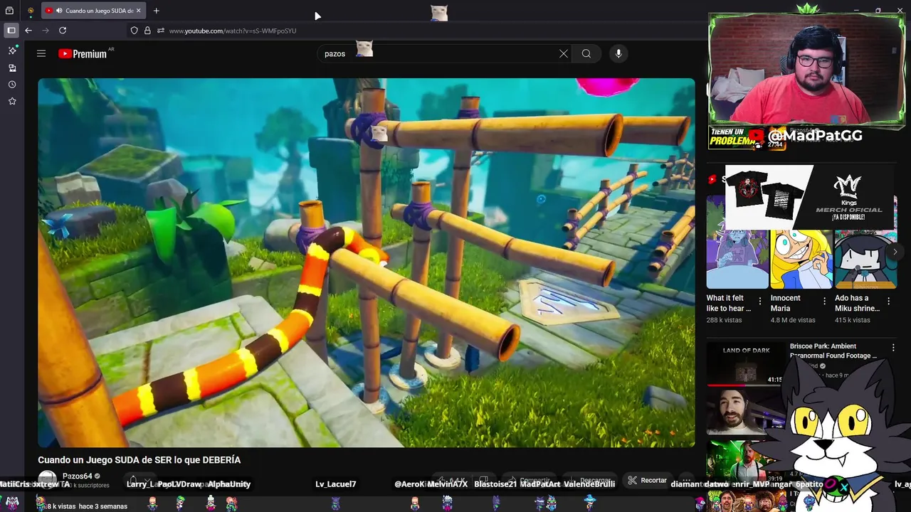Open Briscoe Park: Ambient Paranormal video title
The height and width of the screenshot is (512, 911).
click(833, 351)
